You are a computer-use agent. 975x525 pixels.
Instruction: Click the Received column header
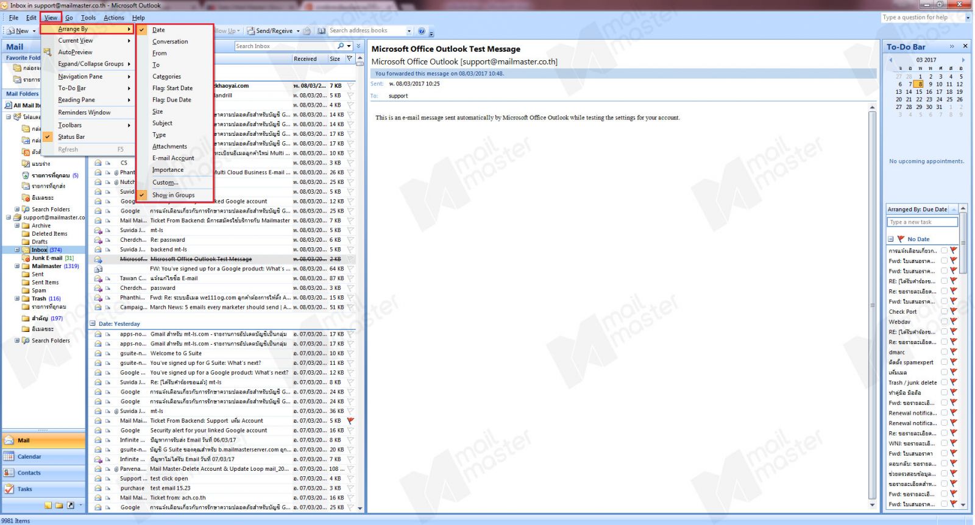pyautogui.click(x=308, y=59)
